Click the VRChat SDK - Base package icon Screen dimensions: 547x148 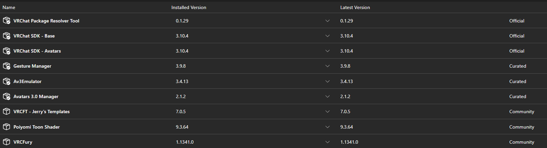7,36
